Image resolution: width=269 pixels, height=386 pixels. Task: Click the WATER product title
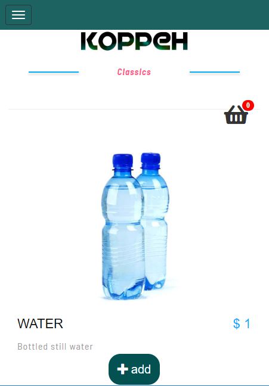[x=40, y=323]
